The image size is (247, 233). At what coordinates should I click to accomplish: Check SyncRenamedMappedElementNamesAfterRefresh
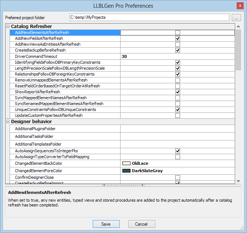tap(177, 104)
